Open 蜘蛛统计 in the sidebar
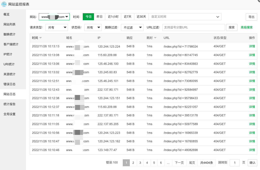The image size is (260, 170). (13, 34)
